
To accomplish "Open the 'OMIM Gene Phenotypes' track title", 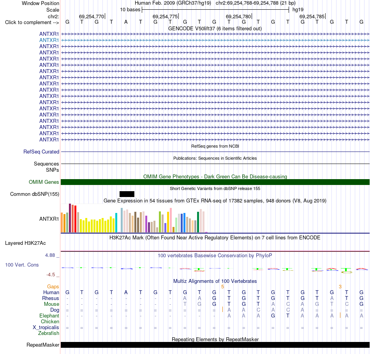I will [215, 176].
